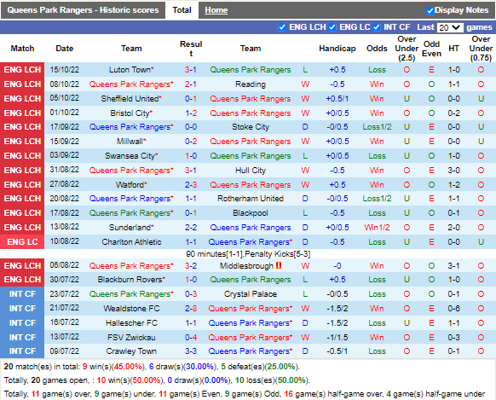The width and height of the screenshot is (496, 400).
Task: Select the Win1/2 odds for Sunderland match
Action: (377, 227)
